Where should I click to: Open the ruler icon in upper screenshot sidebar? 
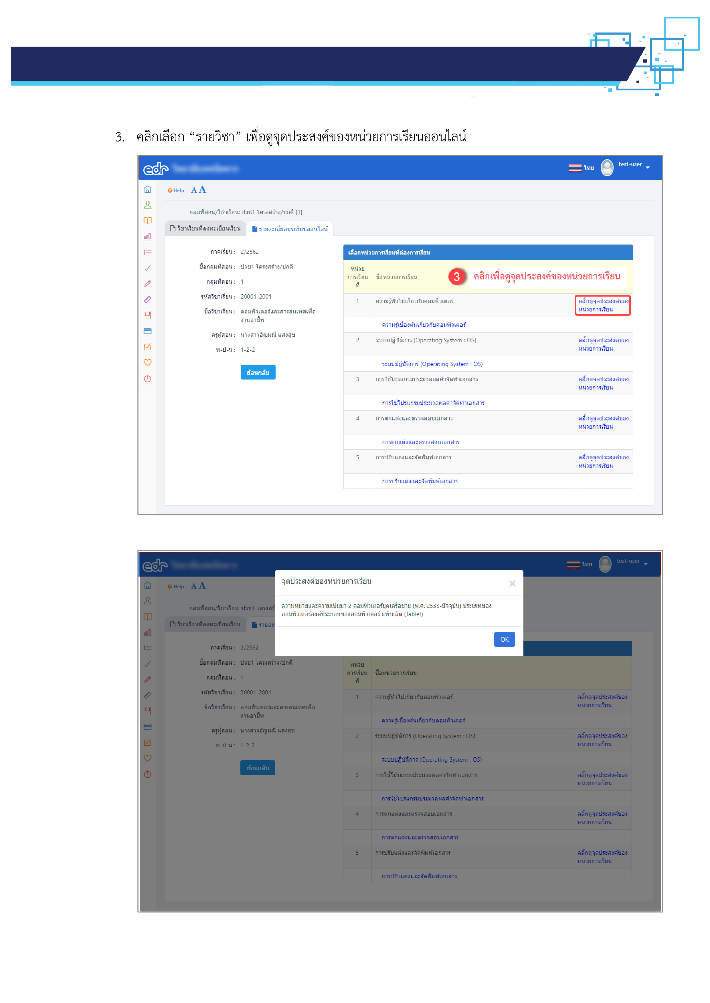(147, 299)
